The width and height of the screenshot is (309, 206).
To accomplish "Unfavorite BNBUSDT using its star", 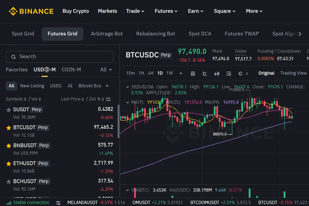I will click(x=9, y=146).
